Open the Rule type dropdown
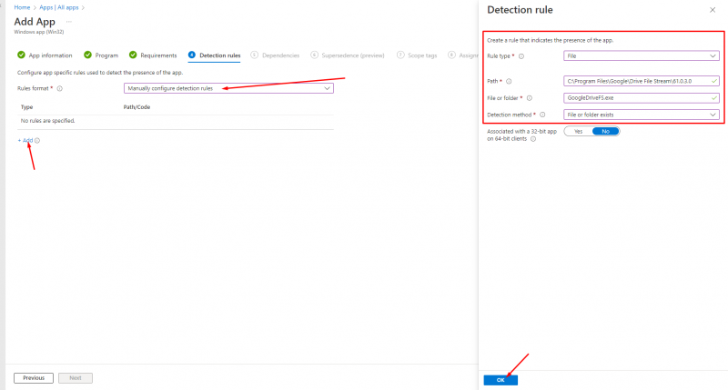The image size is (728, 390). (642, 55)
